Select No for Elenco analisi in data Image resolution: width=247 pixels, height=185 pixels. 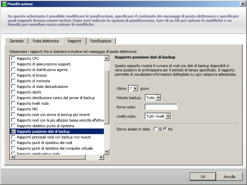click(x=165, y=129)
